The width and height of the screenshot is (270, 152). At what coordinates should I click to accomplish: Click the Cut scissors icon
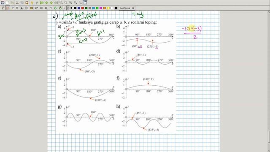17,3
